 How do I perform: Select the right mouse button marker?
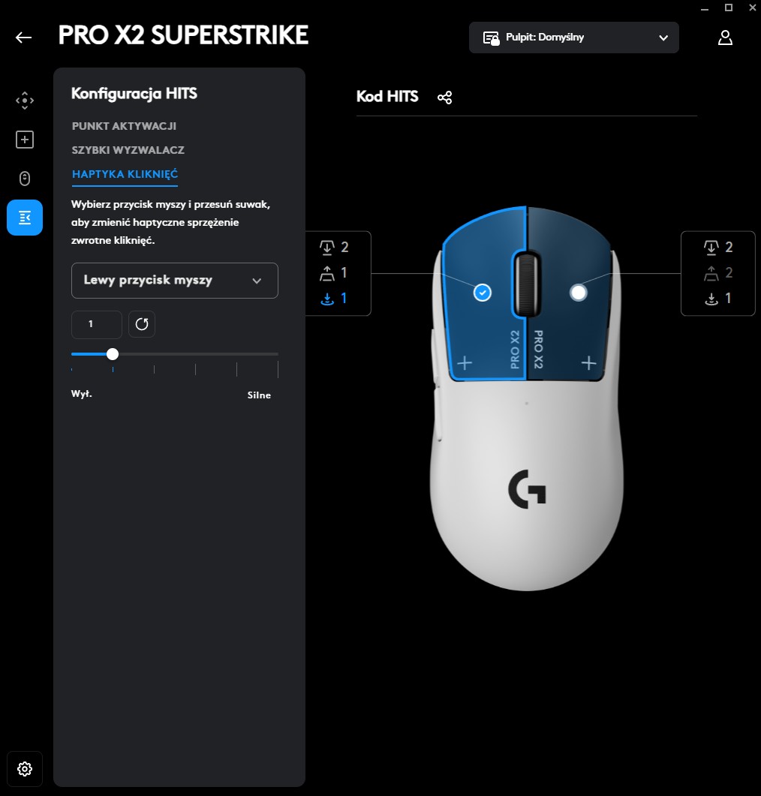click(x=578, y=293)
